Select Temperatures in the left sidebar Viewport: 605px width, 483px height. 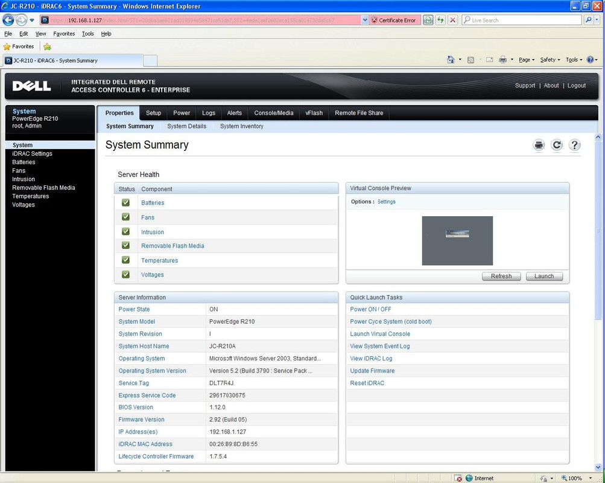click(31, 196)
